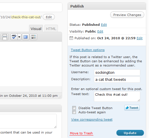Grab the editor resize handle corner
This screenshot has height=138, width=149.
60,97
